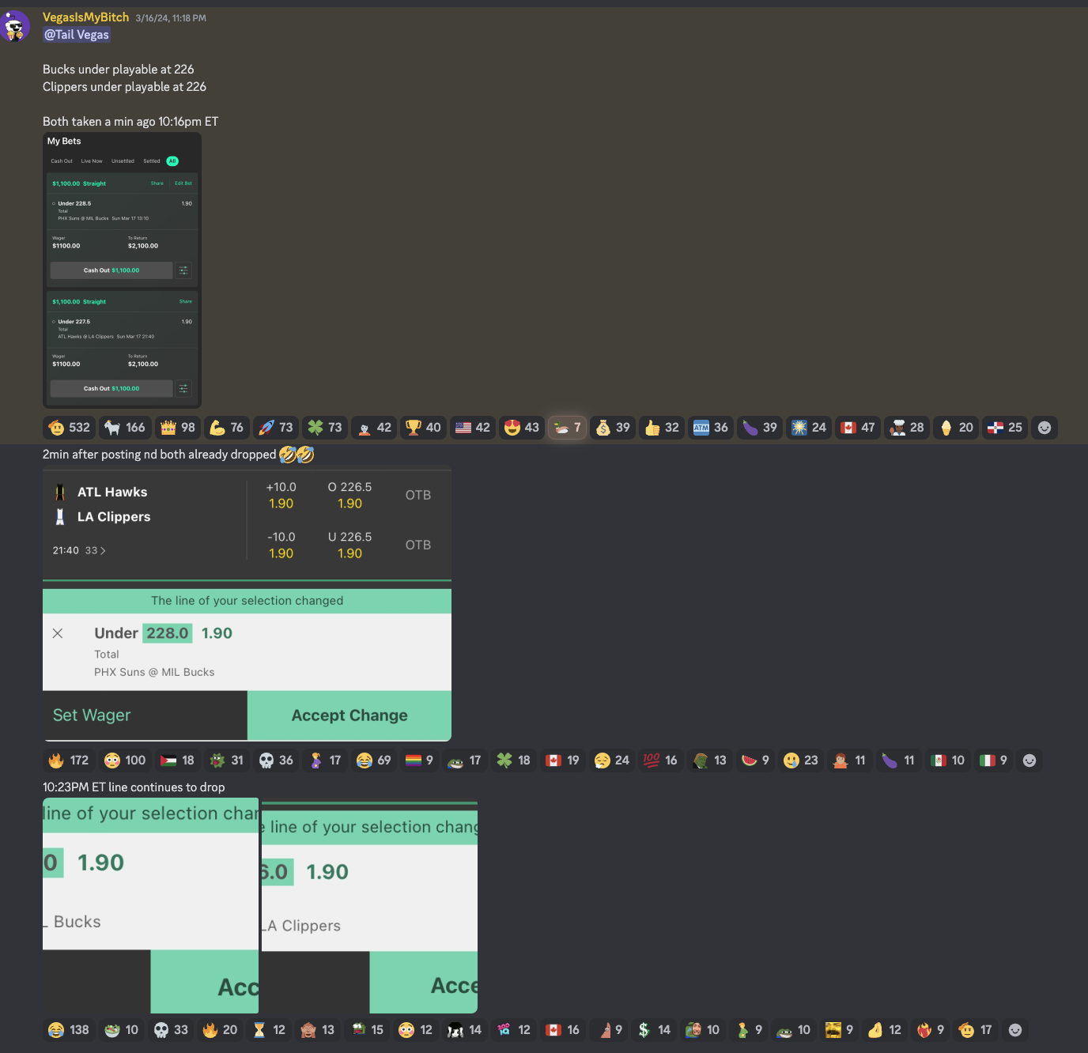Click the reaction showing count 15
The image size is (1088, 1053).
point(367,1030)
